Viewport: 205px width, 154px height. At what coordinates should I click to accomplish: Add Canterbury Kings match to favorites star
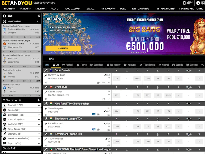[x=46, y=82]
